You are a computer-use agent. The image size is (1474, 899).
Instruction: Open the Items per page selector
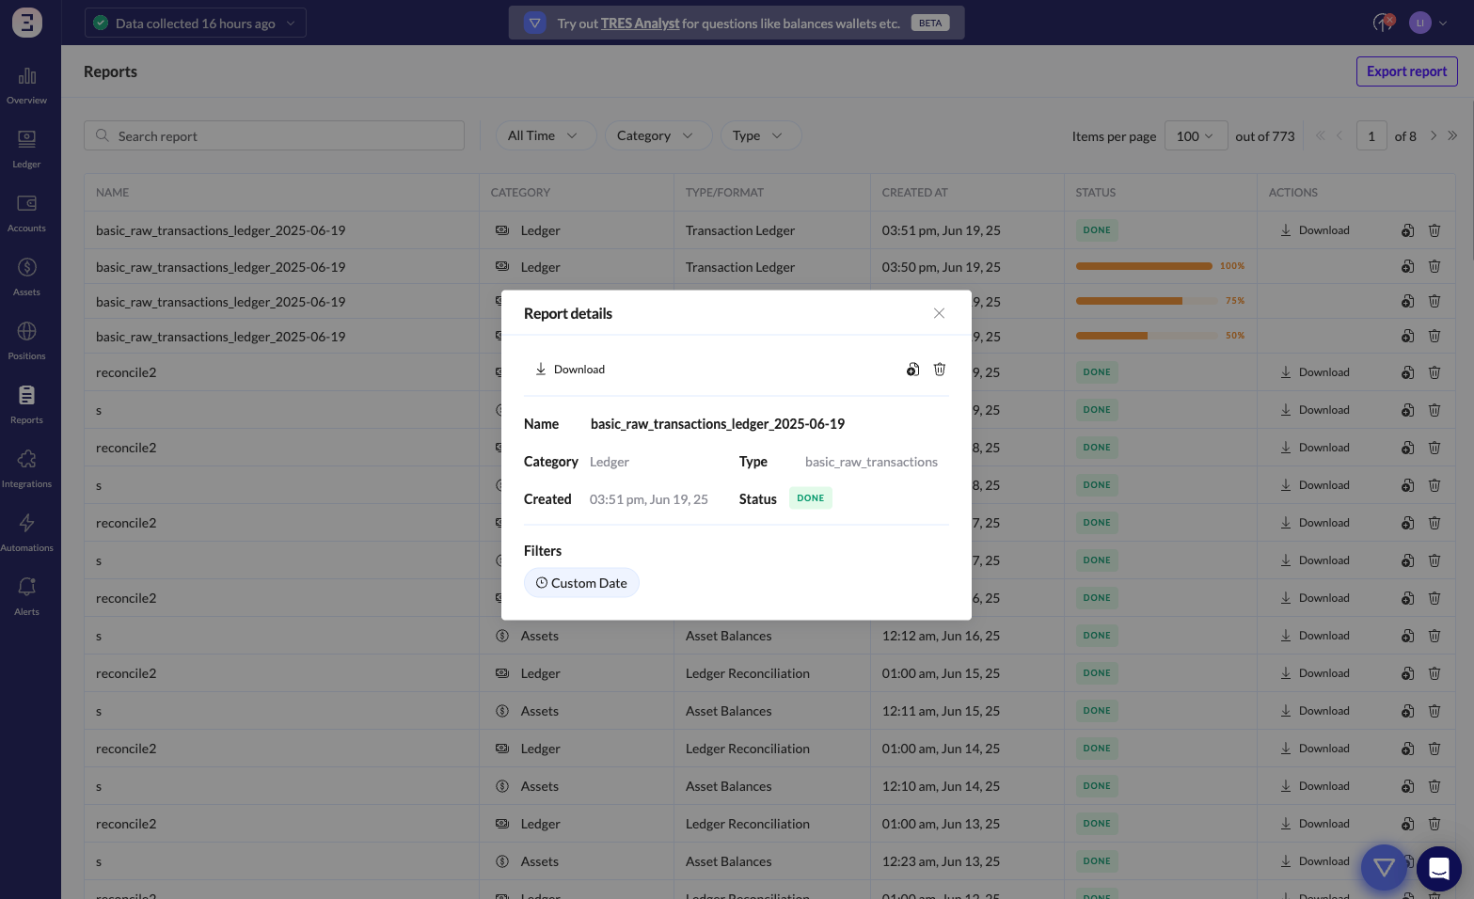[1195, 135]
